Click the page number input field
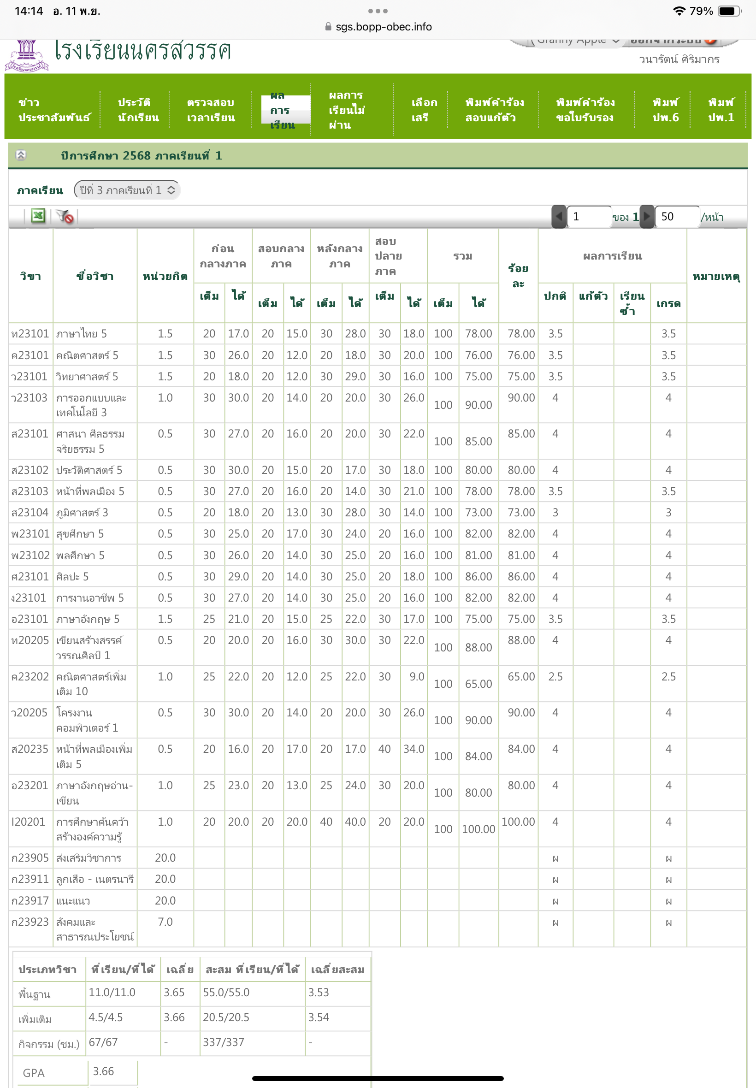The width and height of the screenshot is (756, 1088). click(588, 217)
